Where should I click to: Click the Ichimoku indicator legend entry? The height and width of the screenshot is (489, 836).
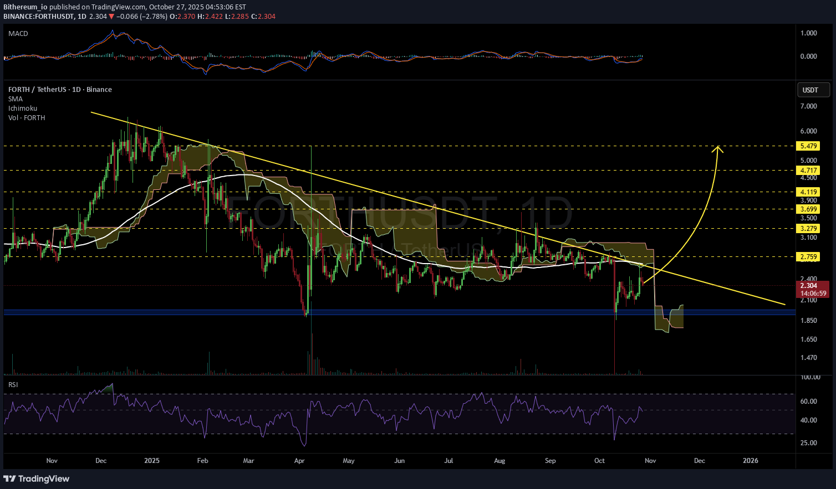(23, 109)
